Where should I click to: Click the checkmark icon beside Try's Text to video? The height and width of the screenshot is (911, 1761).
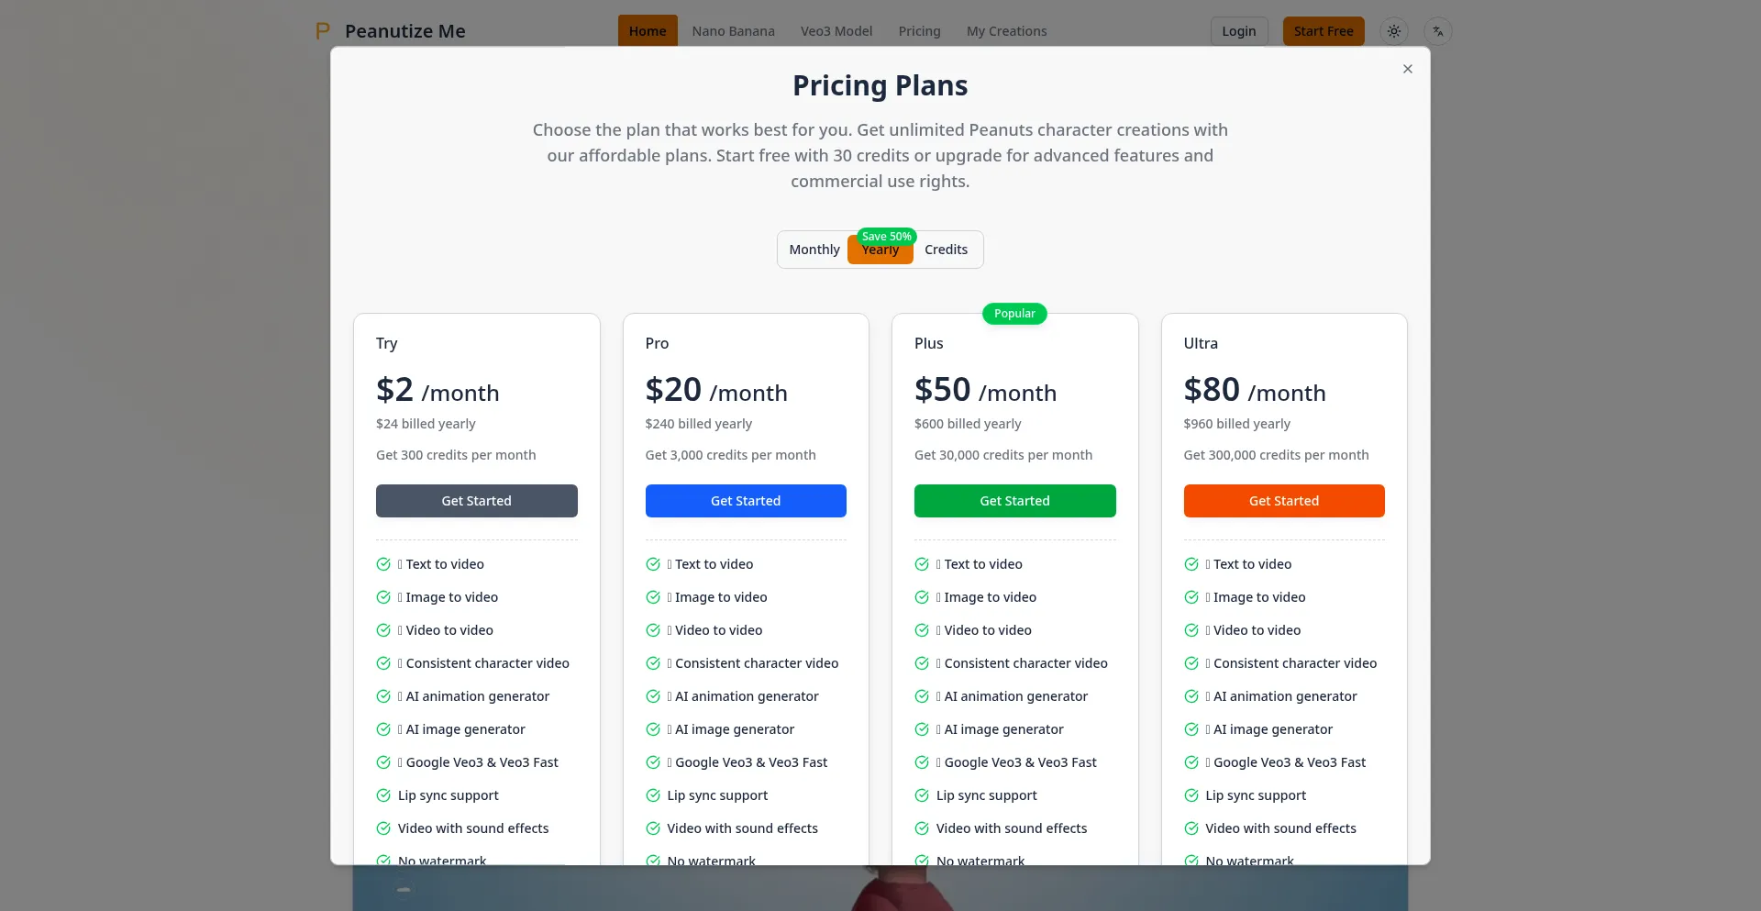383,564
